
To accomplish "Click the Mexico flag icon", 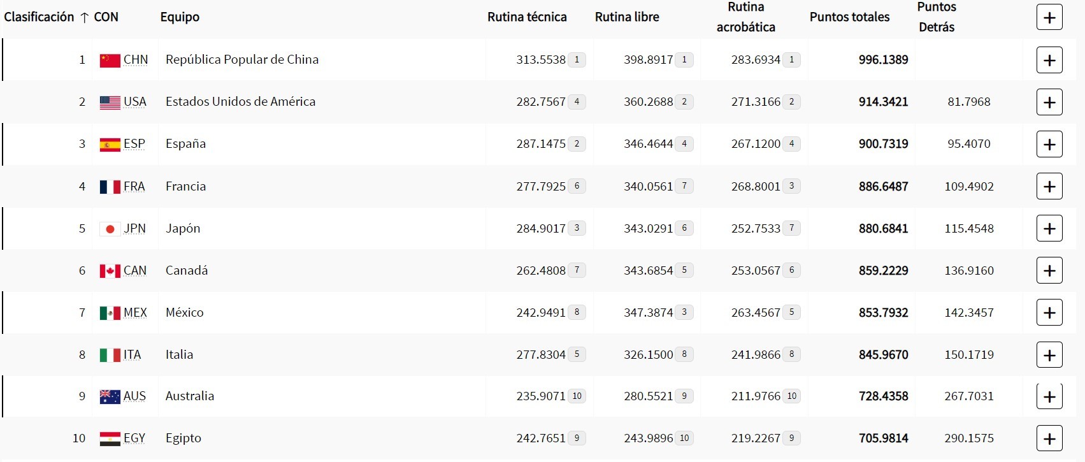I will coord(110,312).
